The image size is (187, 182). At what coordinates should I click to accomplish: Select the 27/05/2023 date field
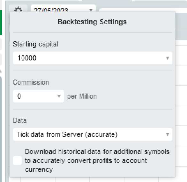pyautogui.click(x=63, y=8)
